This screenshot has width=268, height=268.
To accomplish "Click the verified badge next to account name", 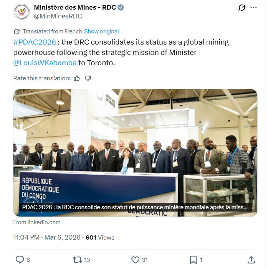I will pyautogui.click(x=121, y=7).
